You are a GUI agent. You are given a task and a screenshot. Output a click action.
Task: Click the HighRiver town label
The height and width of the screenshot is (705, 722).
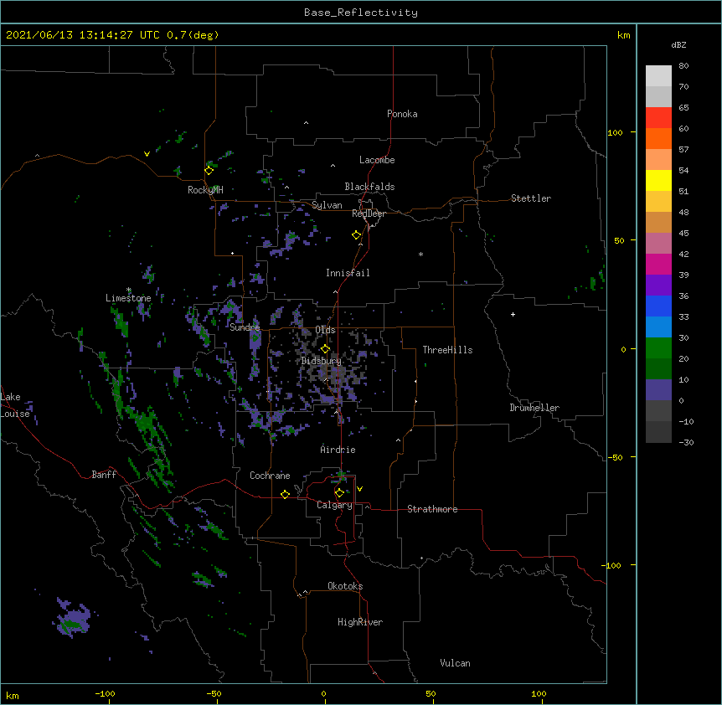point(360,622)
